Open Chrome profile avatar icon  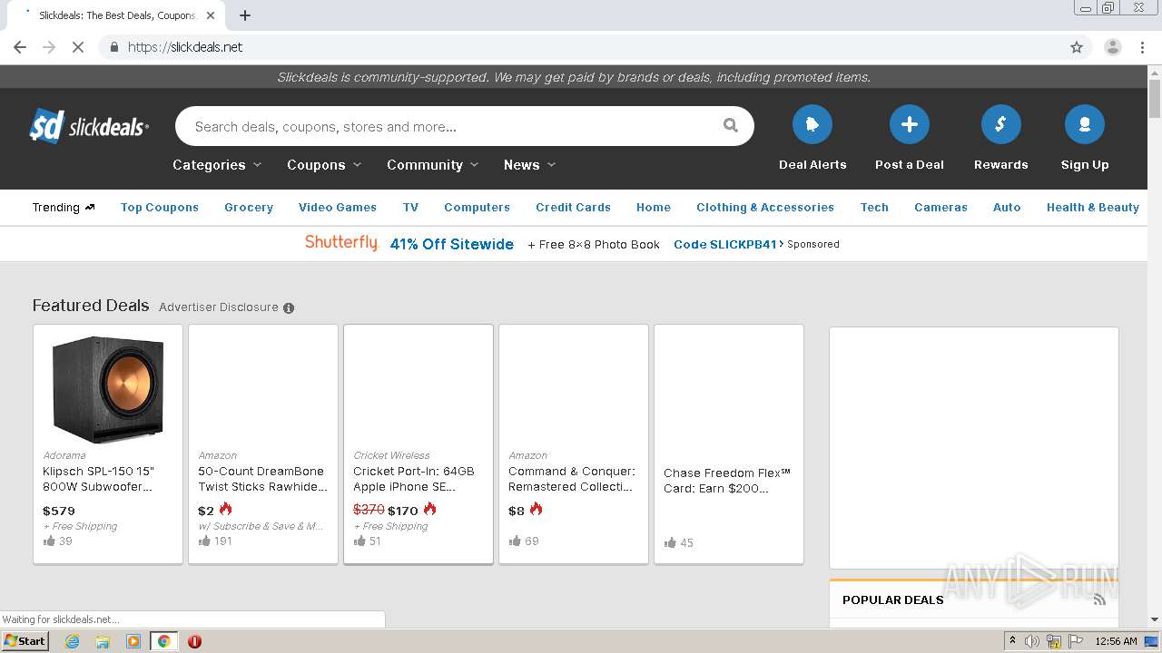coord(1112,47)
